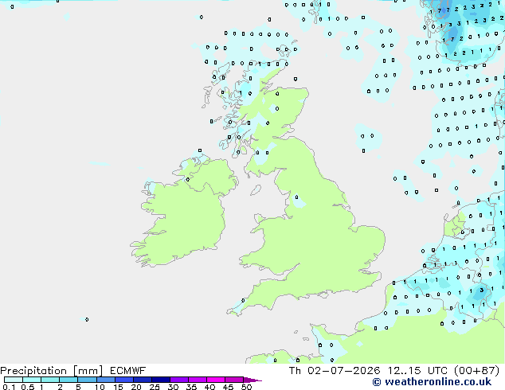This screenshot has width=505, height=390.
Task: Select the 2–5 mm legend color swatch
Action: tap(69, 380)
